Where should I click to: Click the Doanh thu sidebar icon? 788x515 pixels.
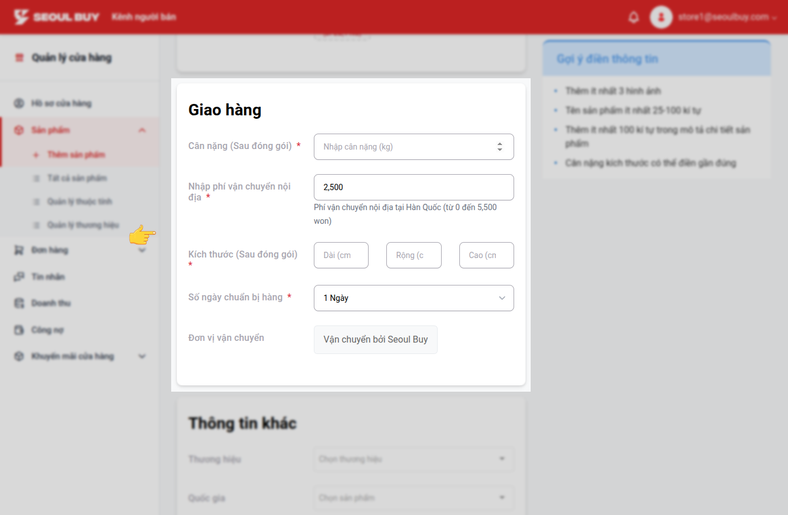tap(19, 303)
